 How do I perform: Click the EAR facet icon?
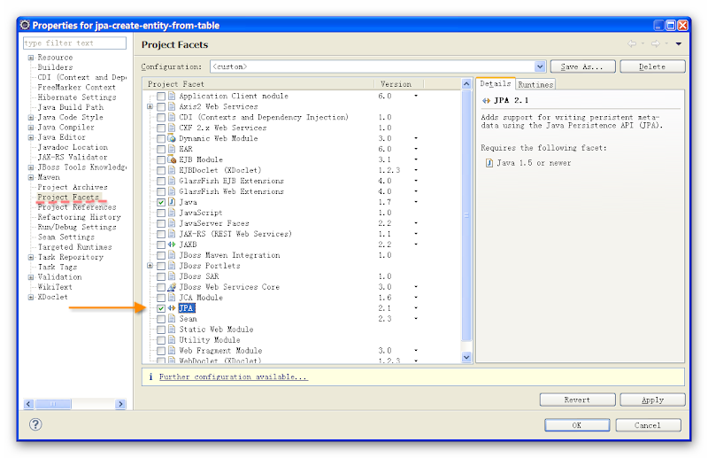[x=172, y=149]
